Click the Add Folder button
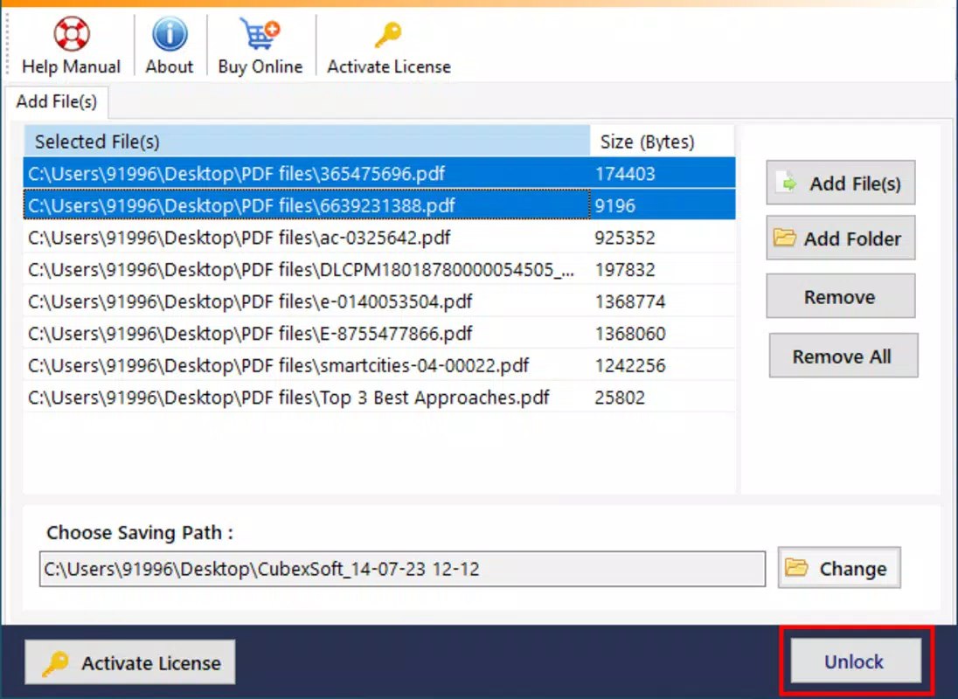Screen dimensions: 958x699 tap(841, 238)
